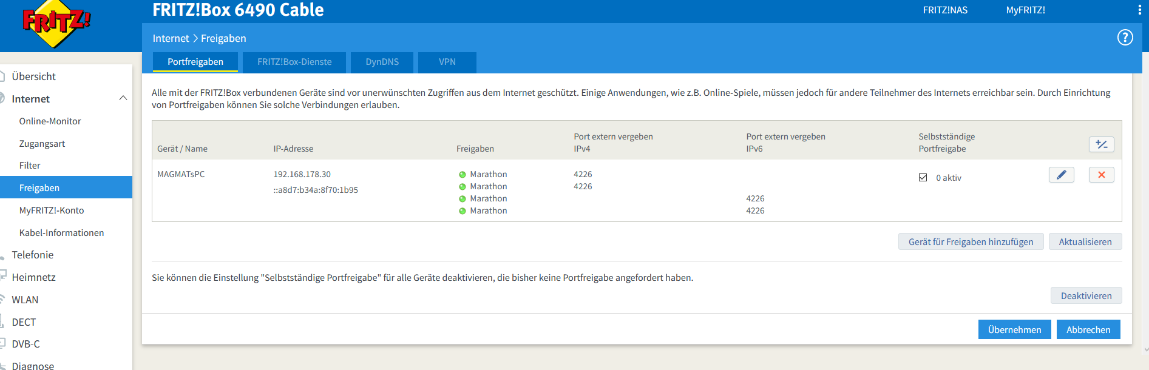Open the VPN tab
This screenshot has height=370, width=1149.
(447, 62)
